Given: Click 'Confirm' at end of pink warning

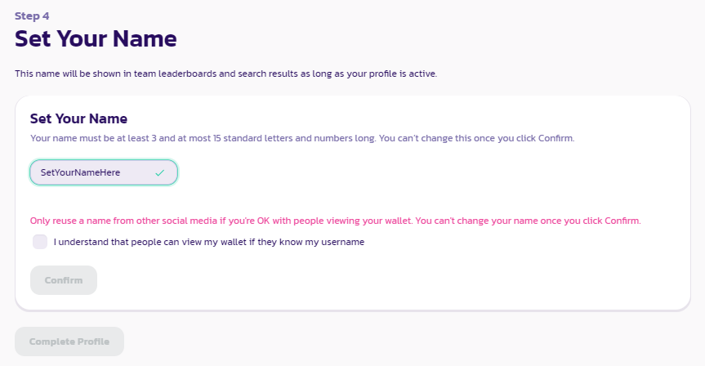Looking at the screenshot, I should point(622,221).
